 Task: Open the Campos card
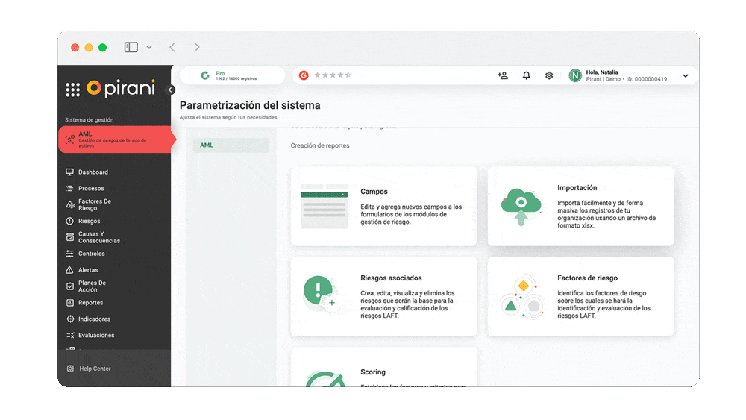pyautogui.click(x=383, y=206)
